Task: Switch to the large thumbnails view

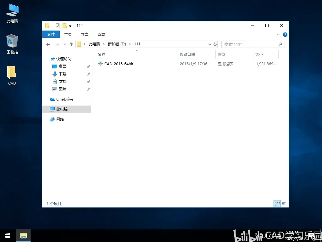Action: 284,204
